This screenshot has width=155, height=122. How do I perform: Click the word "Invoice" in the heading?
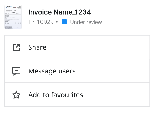[x=40, y=12]
